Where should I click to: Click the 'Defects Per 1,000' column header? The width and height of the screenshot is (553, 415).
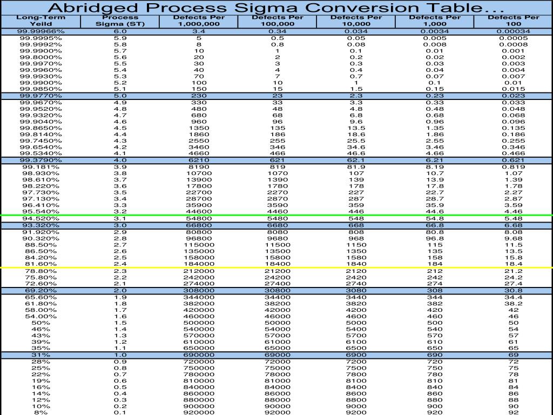click(x=434, y=21)
